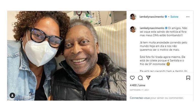Image resolution: width=194 pixels, height=102 pixels.
Task: Click the profile avatar in the post header
Action: point(133,17)
